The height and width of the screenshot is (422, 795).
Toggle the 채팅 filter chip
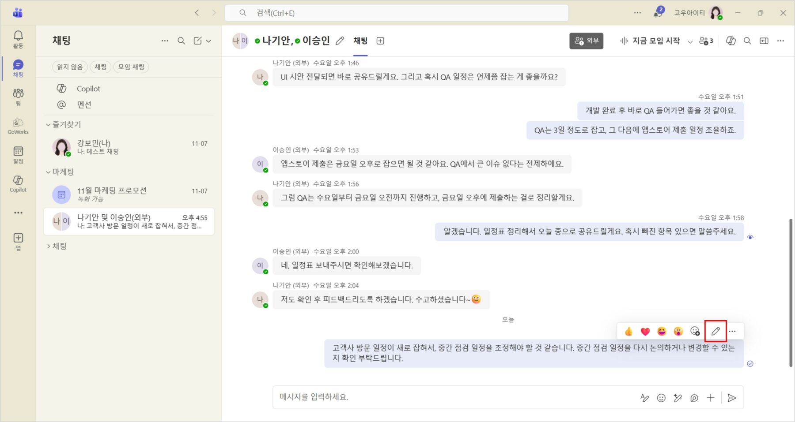coord(100,67)
